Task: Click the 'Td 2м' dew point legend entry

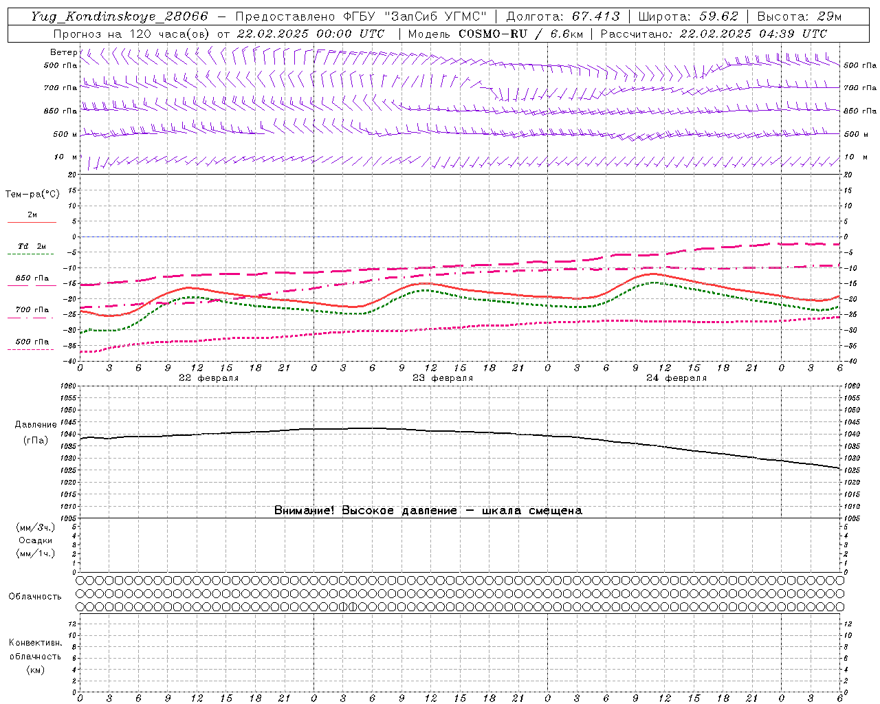Action: click(32, 247)
